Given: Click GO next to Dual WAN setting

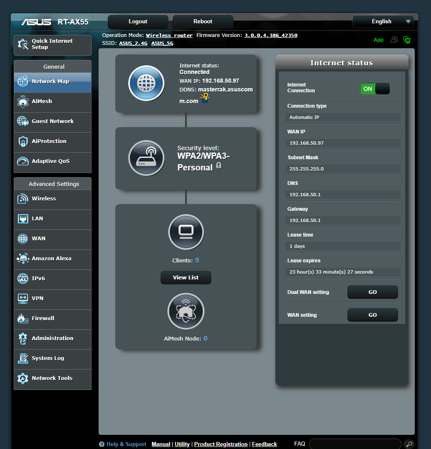Looking at the screenshot, I should (372, 292).
